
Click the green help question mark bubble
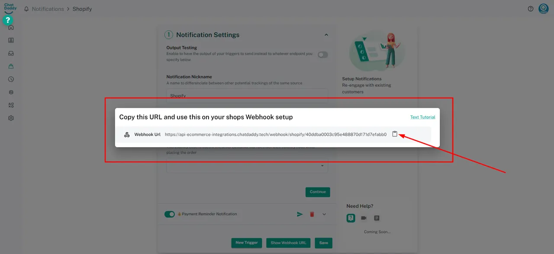(8, 20)
